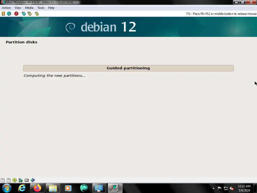This screenshot has width=257, height=193.
Task: Open Windows Media Player from taskbar
Action: click(68, 188)
